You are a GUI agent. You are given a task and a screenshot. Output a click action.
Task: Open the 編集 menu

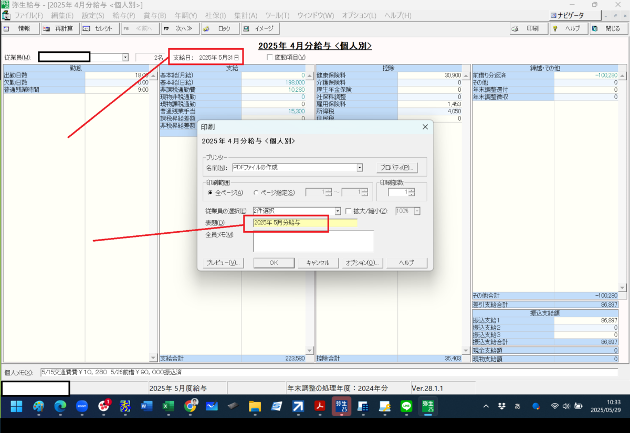coord(62,16)
